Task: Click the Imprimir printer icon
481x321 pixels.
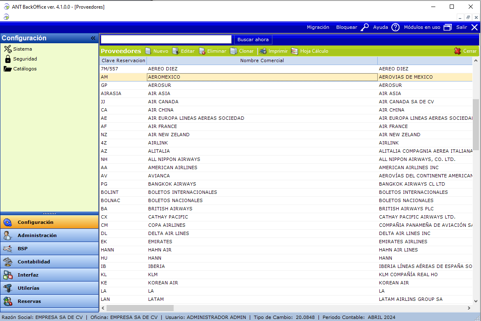Action: [263, 51]
